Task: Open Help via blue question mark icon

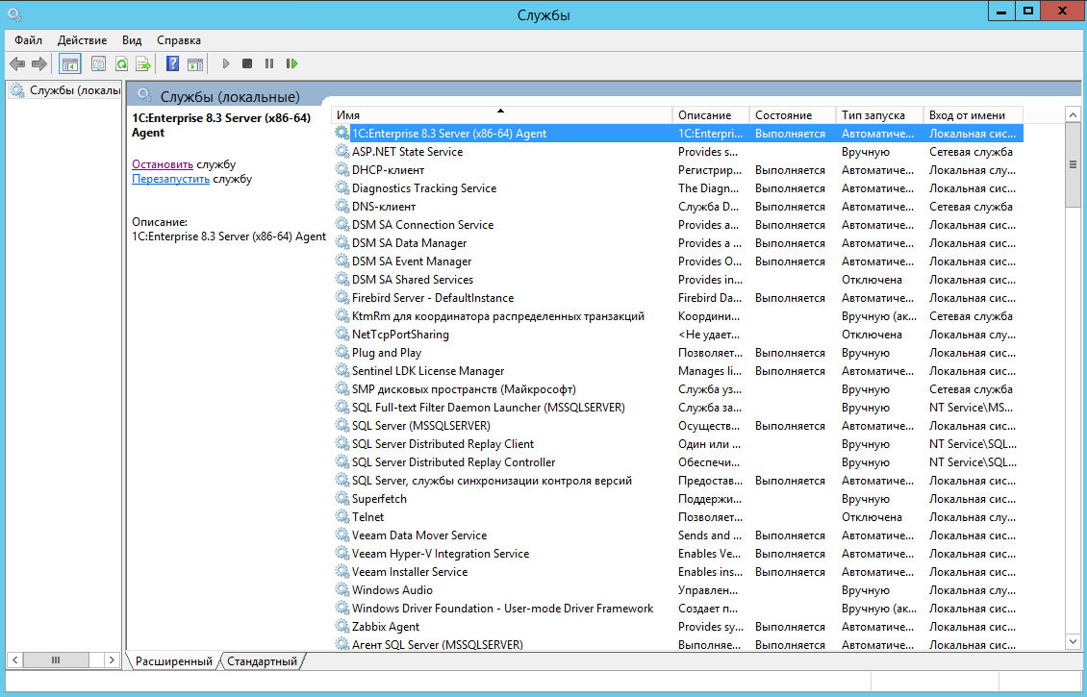Action: (x=173, y=63)
